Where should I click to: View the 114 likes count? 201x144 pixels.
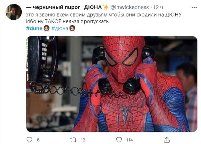(130, 140)
